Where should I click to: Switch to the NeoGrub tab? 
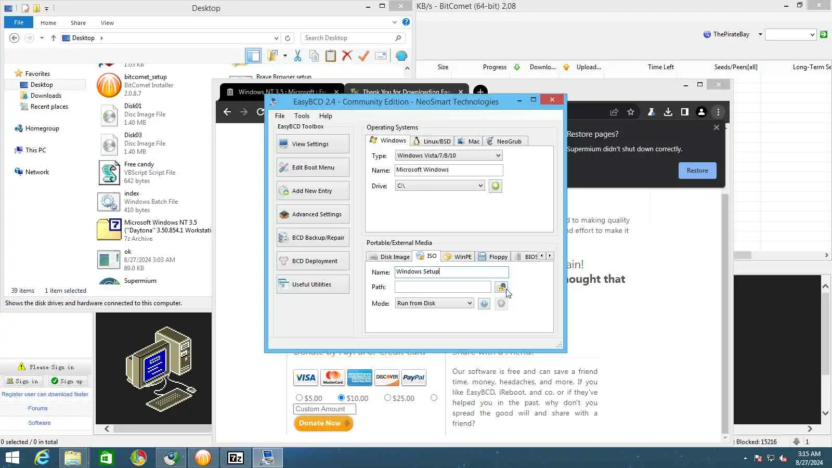505,141
